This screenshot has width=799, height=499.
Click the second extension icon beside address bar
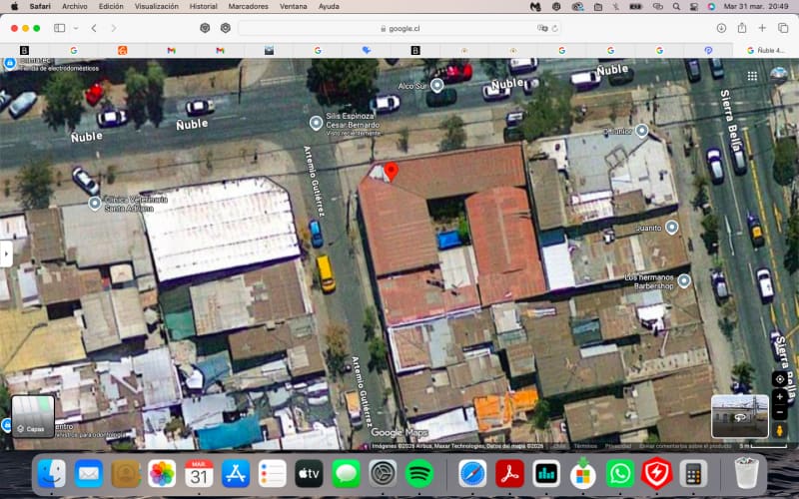[x=226, y=28]
